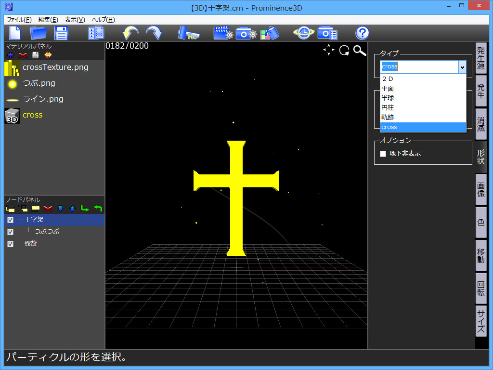Image resolution: width=493 pixels, height=370 pixels.
Task: Enable the 地下非表示 checkbox
Action: pyautogui.click(x=383, y=154)
